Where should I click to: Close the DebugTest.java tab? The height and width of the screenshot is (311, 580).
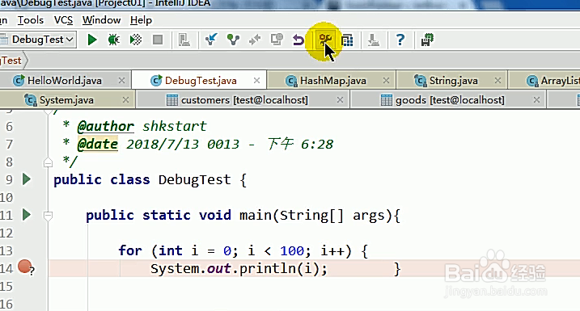[256, 81]
